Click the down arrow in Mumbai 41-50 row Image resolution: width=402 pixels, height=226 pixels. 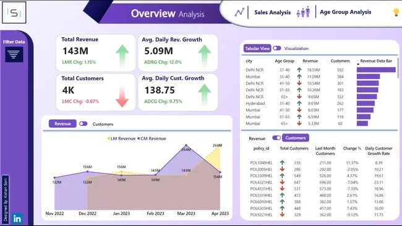299,110
